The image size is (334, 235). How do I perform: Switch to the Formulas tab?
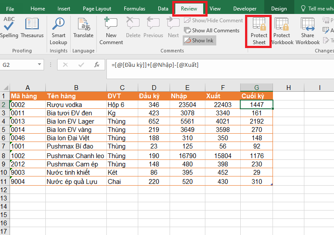click(134, 9)
